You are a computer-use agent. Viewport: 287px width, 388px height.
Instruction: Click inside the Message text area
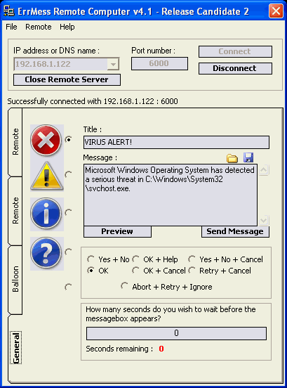[x=171, y=195]
